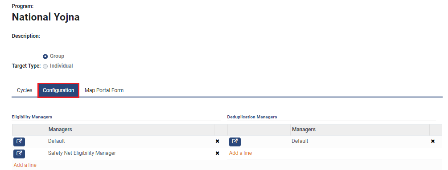448x170 pixels.
Task: Open Default deduplication manager external-link icon
Action: (235, 142)
